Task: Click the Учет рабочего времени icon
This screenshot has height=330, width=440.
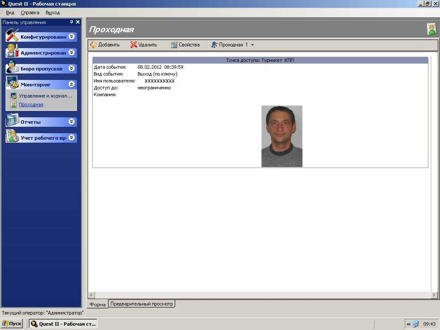Action: point(12,137)
